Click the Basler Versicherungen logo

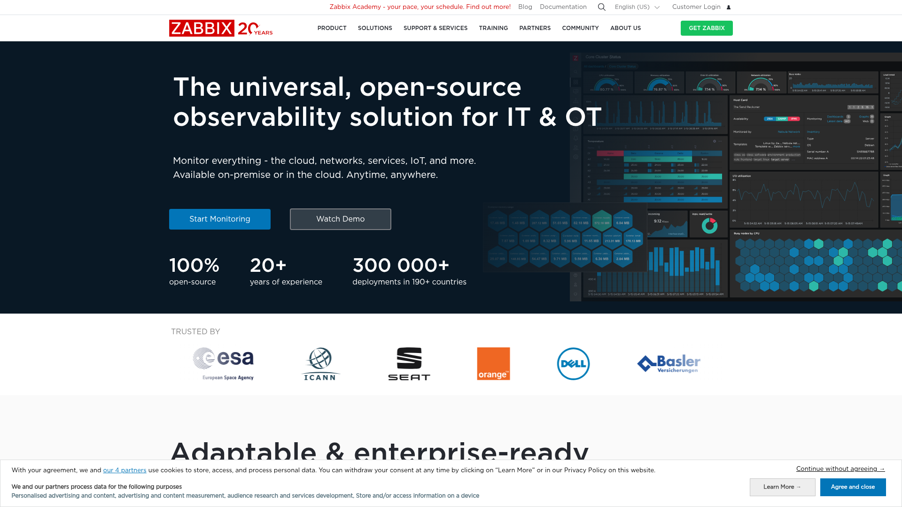click(x=668, y=363)
